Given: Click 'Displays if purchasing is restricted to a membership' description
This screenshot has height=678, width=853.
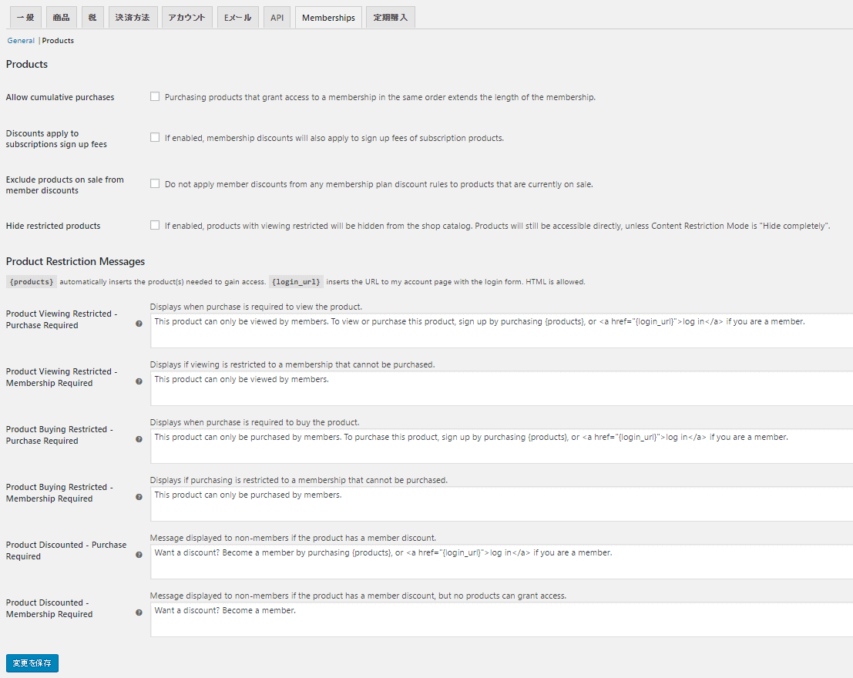Looking at the screenshot, I should click(299, 480).
